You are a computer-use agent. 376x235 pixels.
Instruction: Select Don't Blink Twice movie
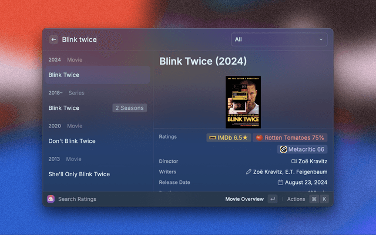(98, 141)
